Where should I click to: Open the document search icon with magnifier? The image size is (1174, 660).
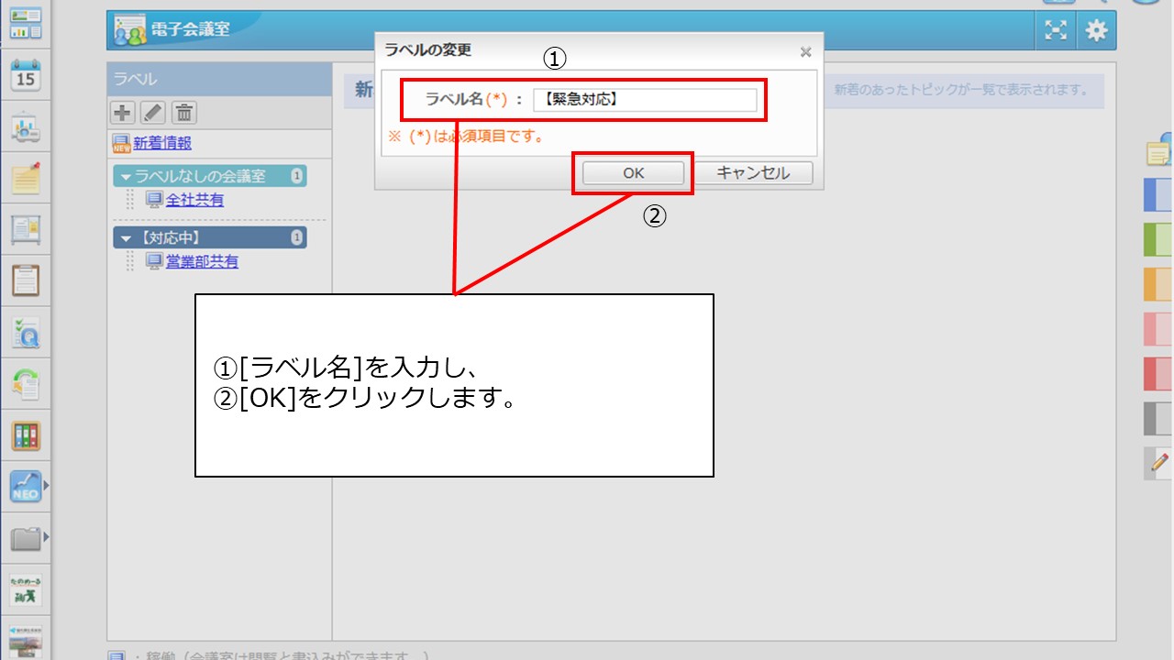(x=26, y=333)
